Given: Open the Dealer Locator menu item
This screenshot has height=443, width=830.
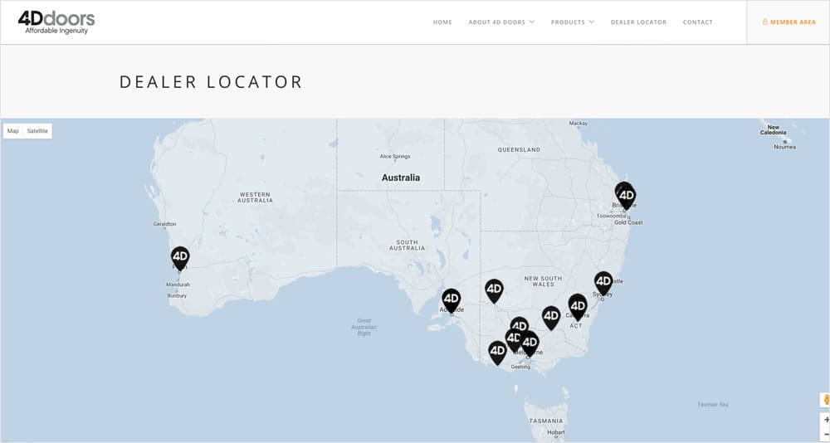Looking at the screenshot, I should tap(638, 22).
